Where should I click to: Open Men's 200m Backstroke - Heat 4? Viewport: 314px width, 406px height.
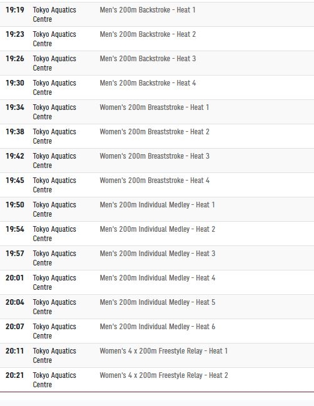(148, 83)
